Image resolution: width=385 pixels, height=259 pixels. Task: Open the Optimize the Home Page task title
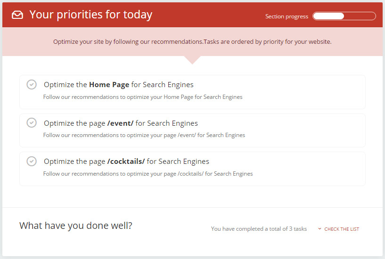119,85
